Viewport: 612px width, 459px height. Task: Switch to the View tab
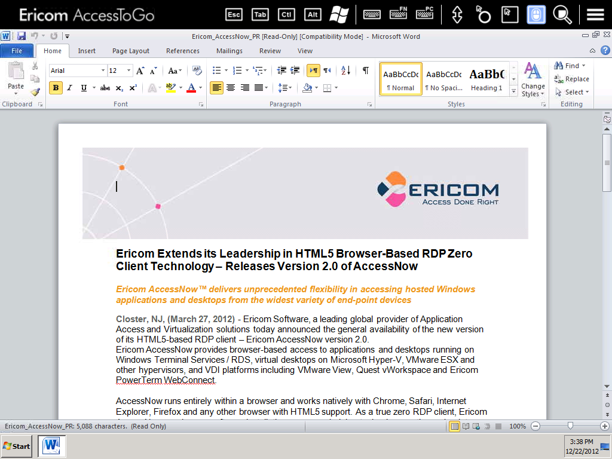[x=305, y=51]
